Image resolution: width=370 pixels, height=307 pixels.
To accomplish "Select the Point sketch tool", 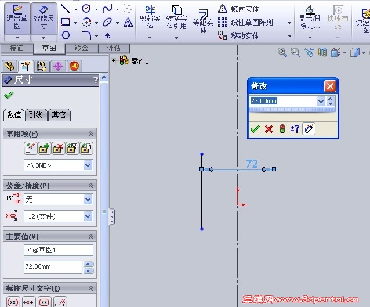I will click(107, 35).
